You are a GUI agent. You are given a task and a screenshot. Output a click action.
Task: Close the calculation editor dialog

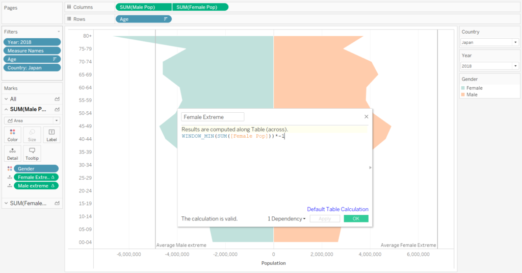(366, 117)
